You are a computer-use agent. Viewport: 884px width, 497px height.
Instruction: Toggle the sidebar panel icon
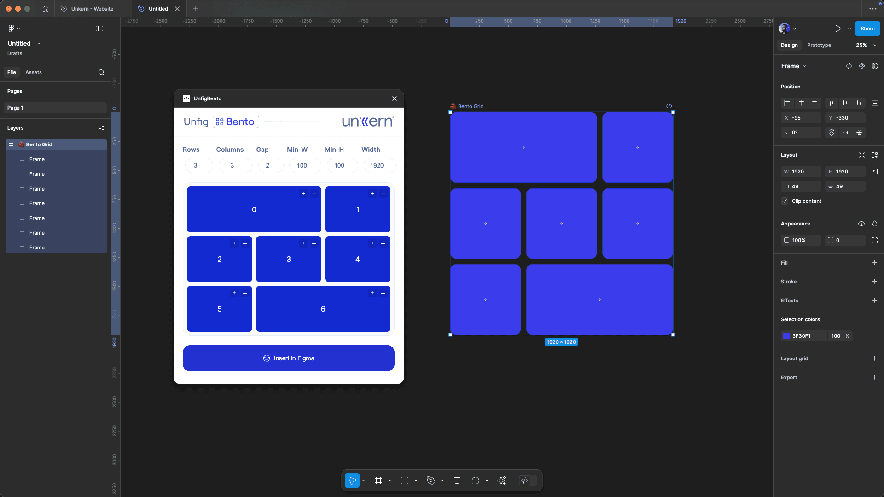(99, 29)
